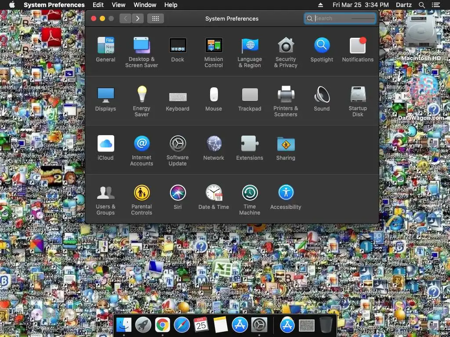The image size is (450, 337).
Task: Open the Mouse preference pane
Action: (x=214, y=99)
